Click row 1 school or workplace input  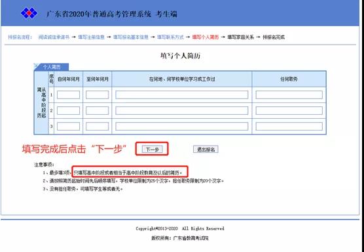182,95
